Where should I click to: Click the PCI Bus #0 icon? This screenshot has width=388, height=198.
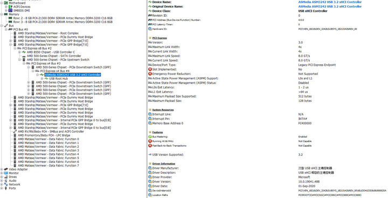(10, 29)
